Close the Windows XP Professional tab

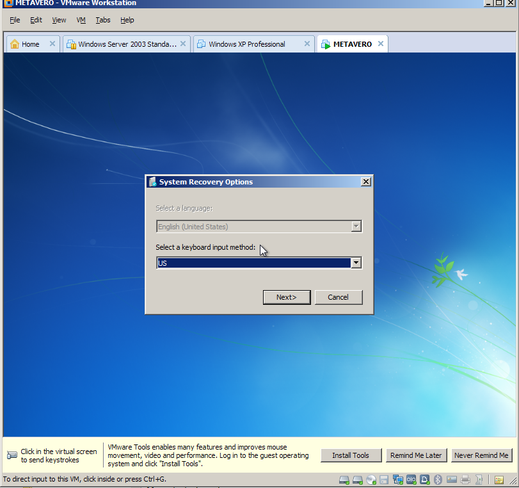[307, 44]
